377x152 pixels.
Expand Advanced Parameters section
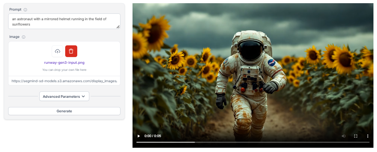pos(64,96)
